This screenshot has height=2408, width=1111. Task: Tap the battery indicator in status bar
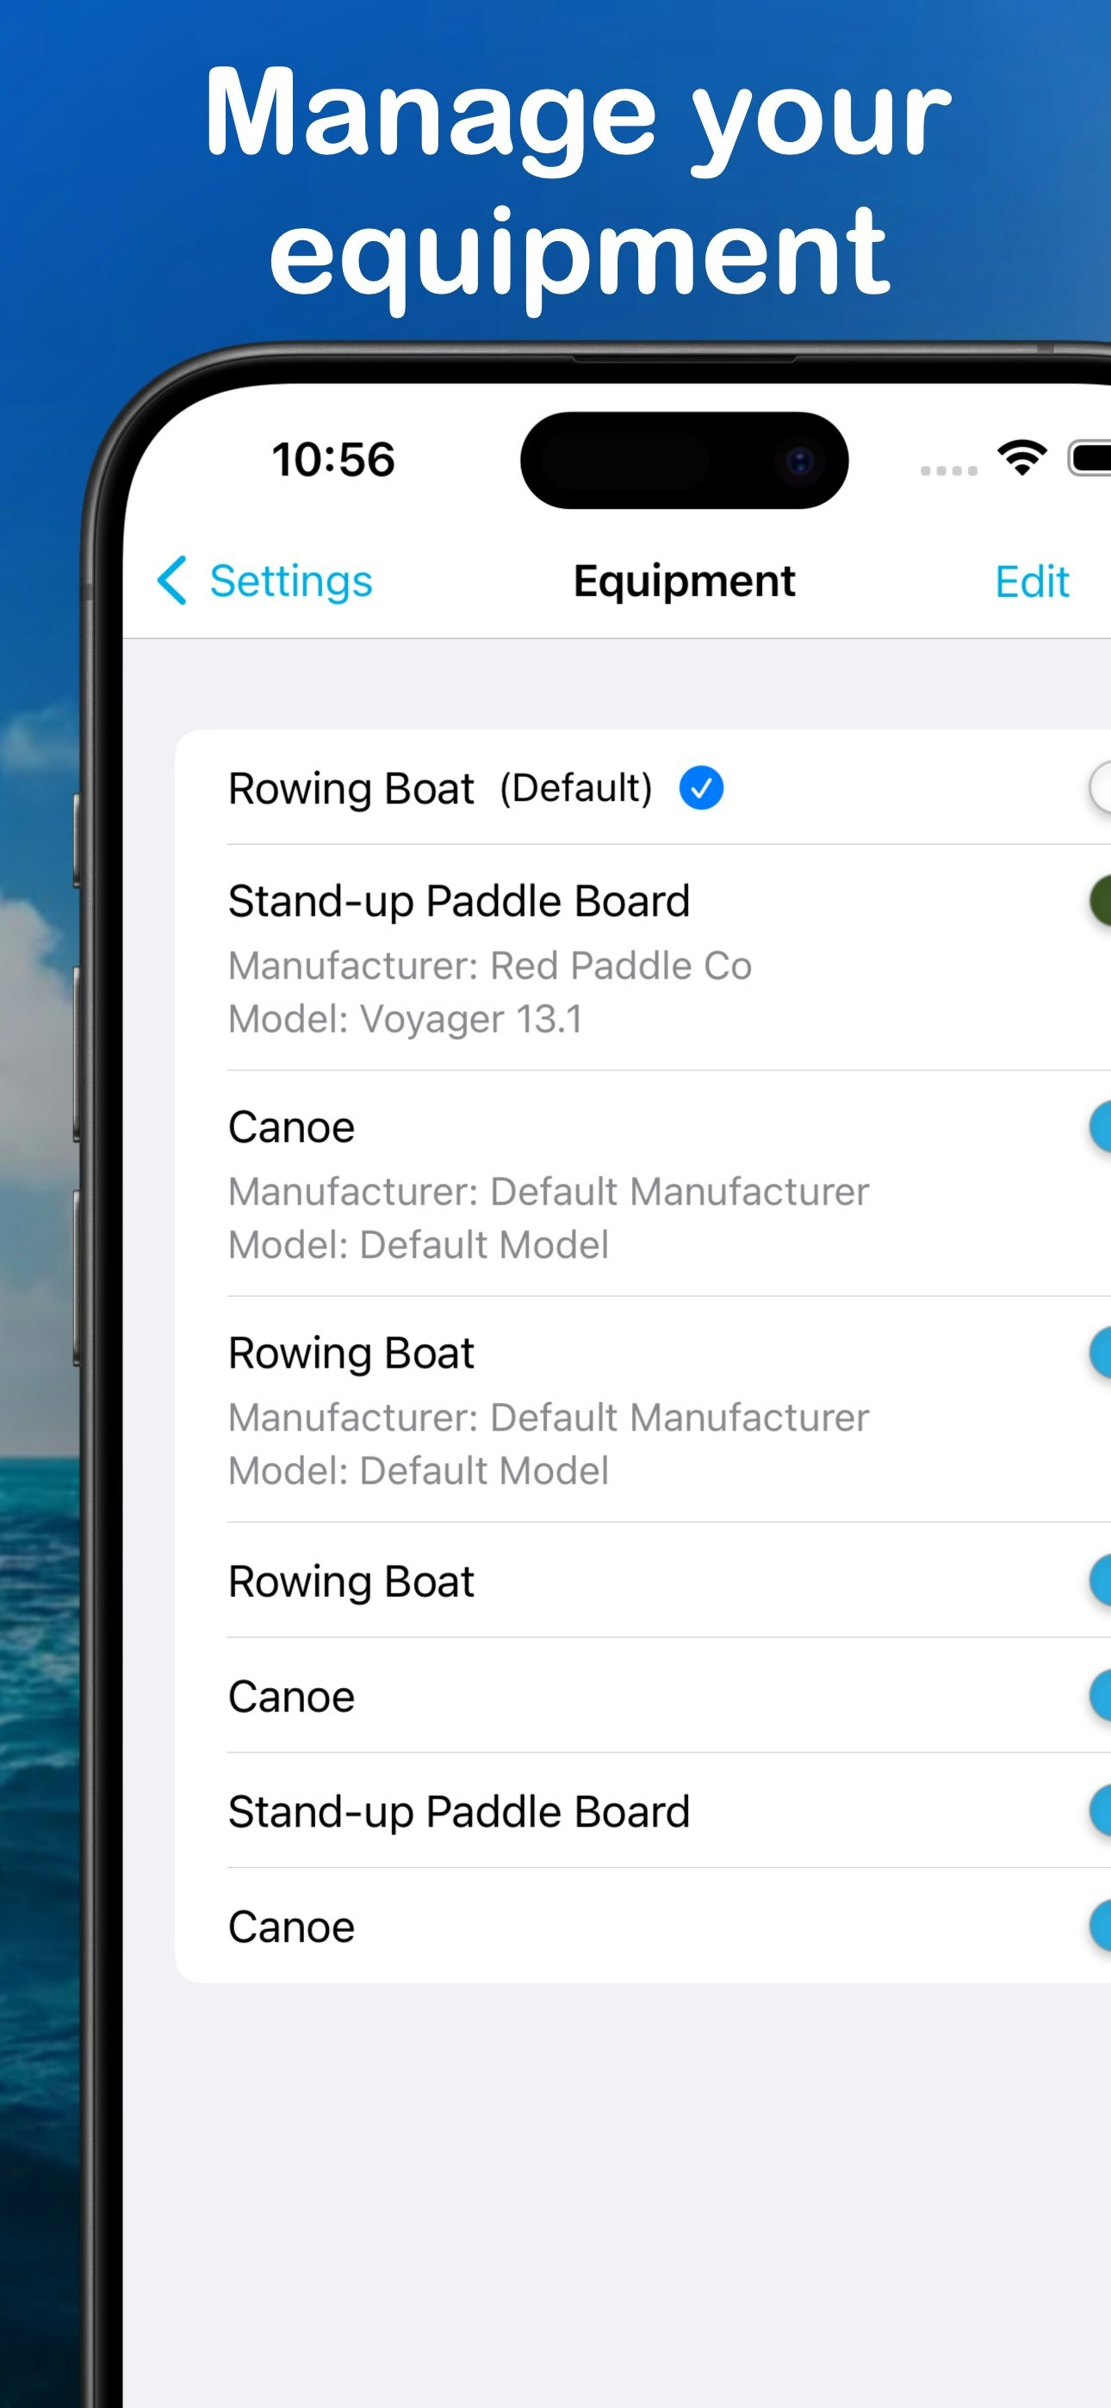coord(1090,458)
